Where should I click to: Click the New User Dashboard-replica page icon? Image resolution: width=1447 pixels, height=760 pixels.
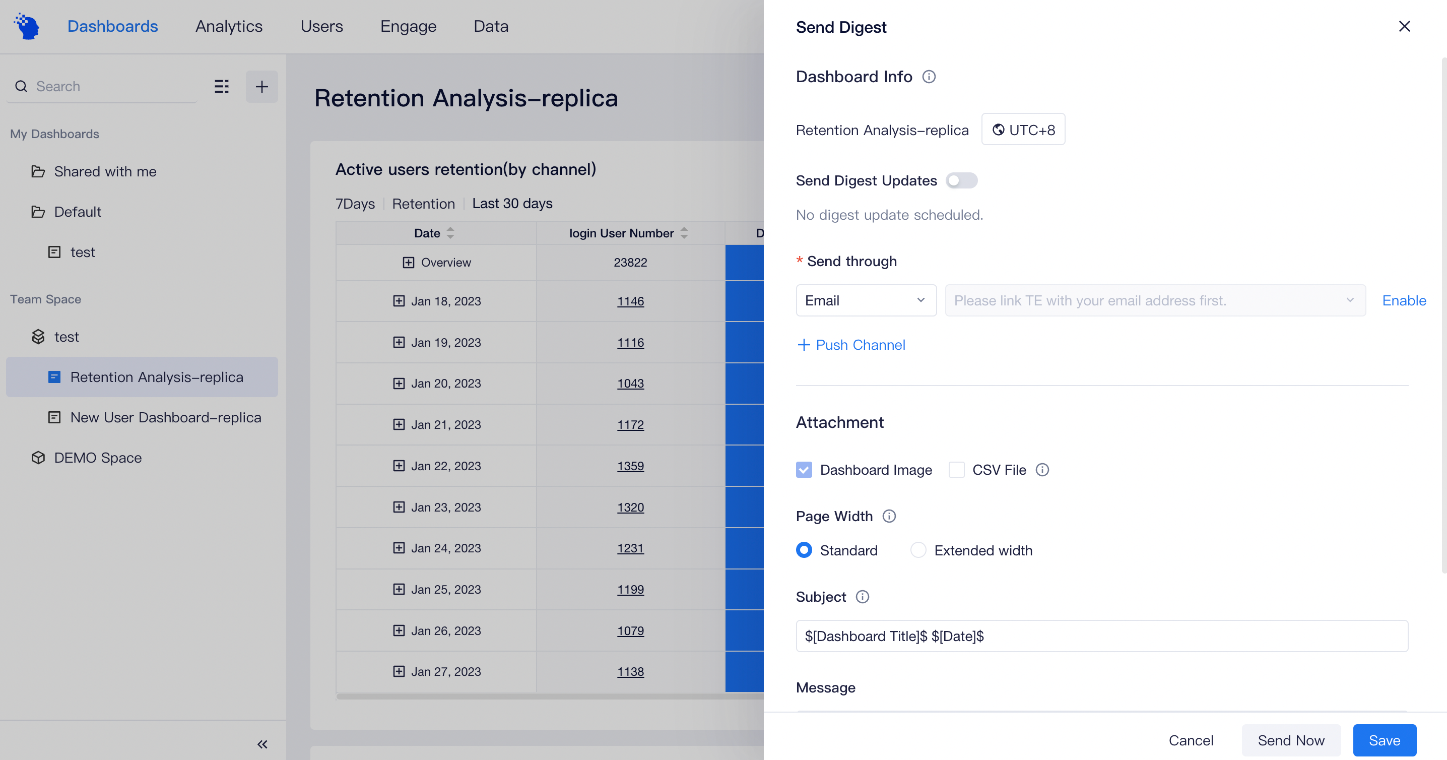(54, 417)
